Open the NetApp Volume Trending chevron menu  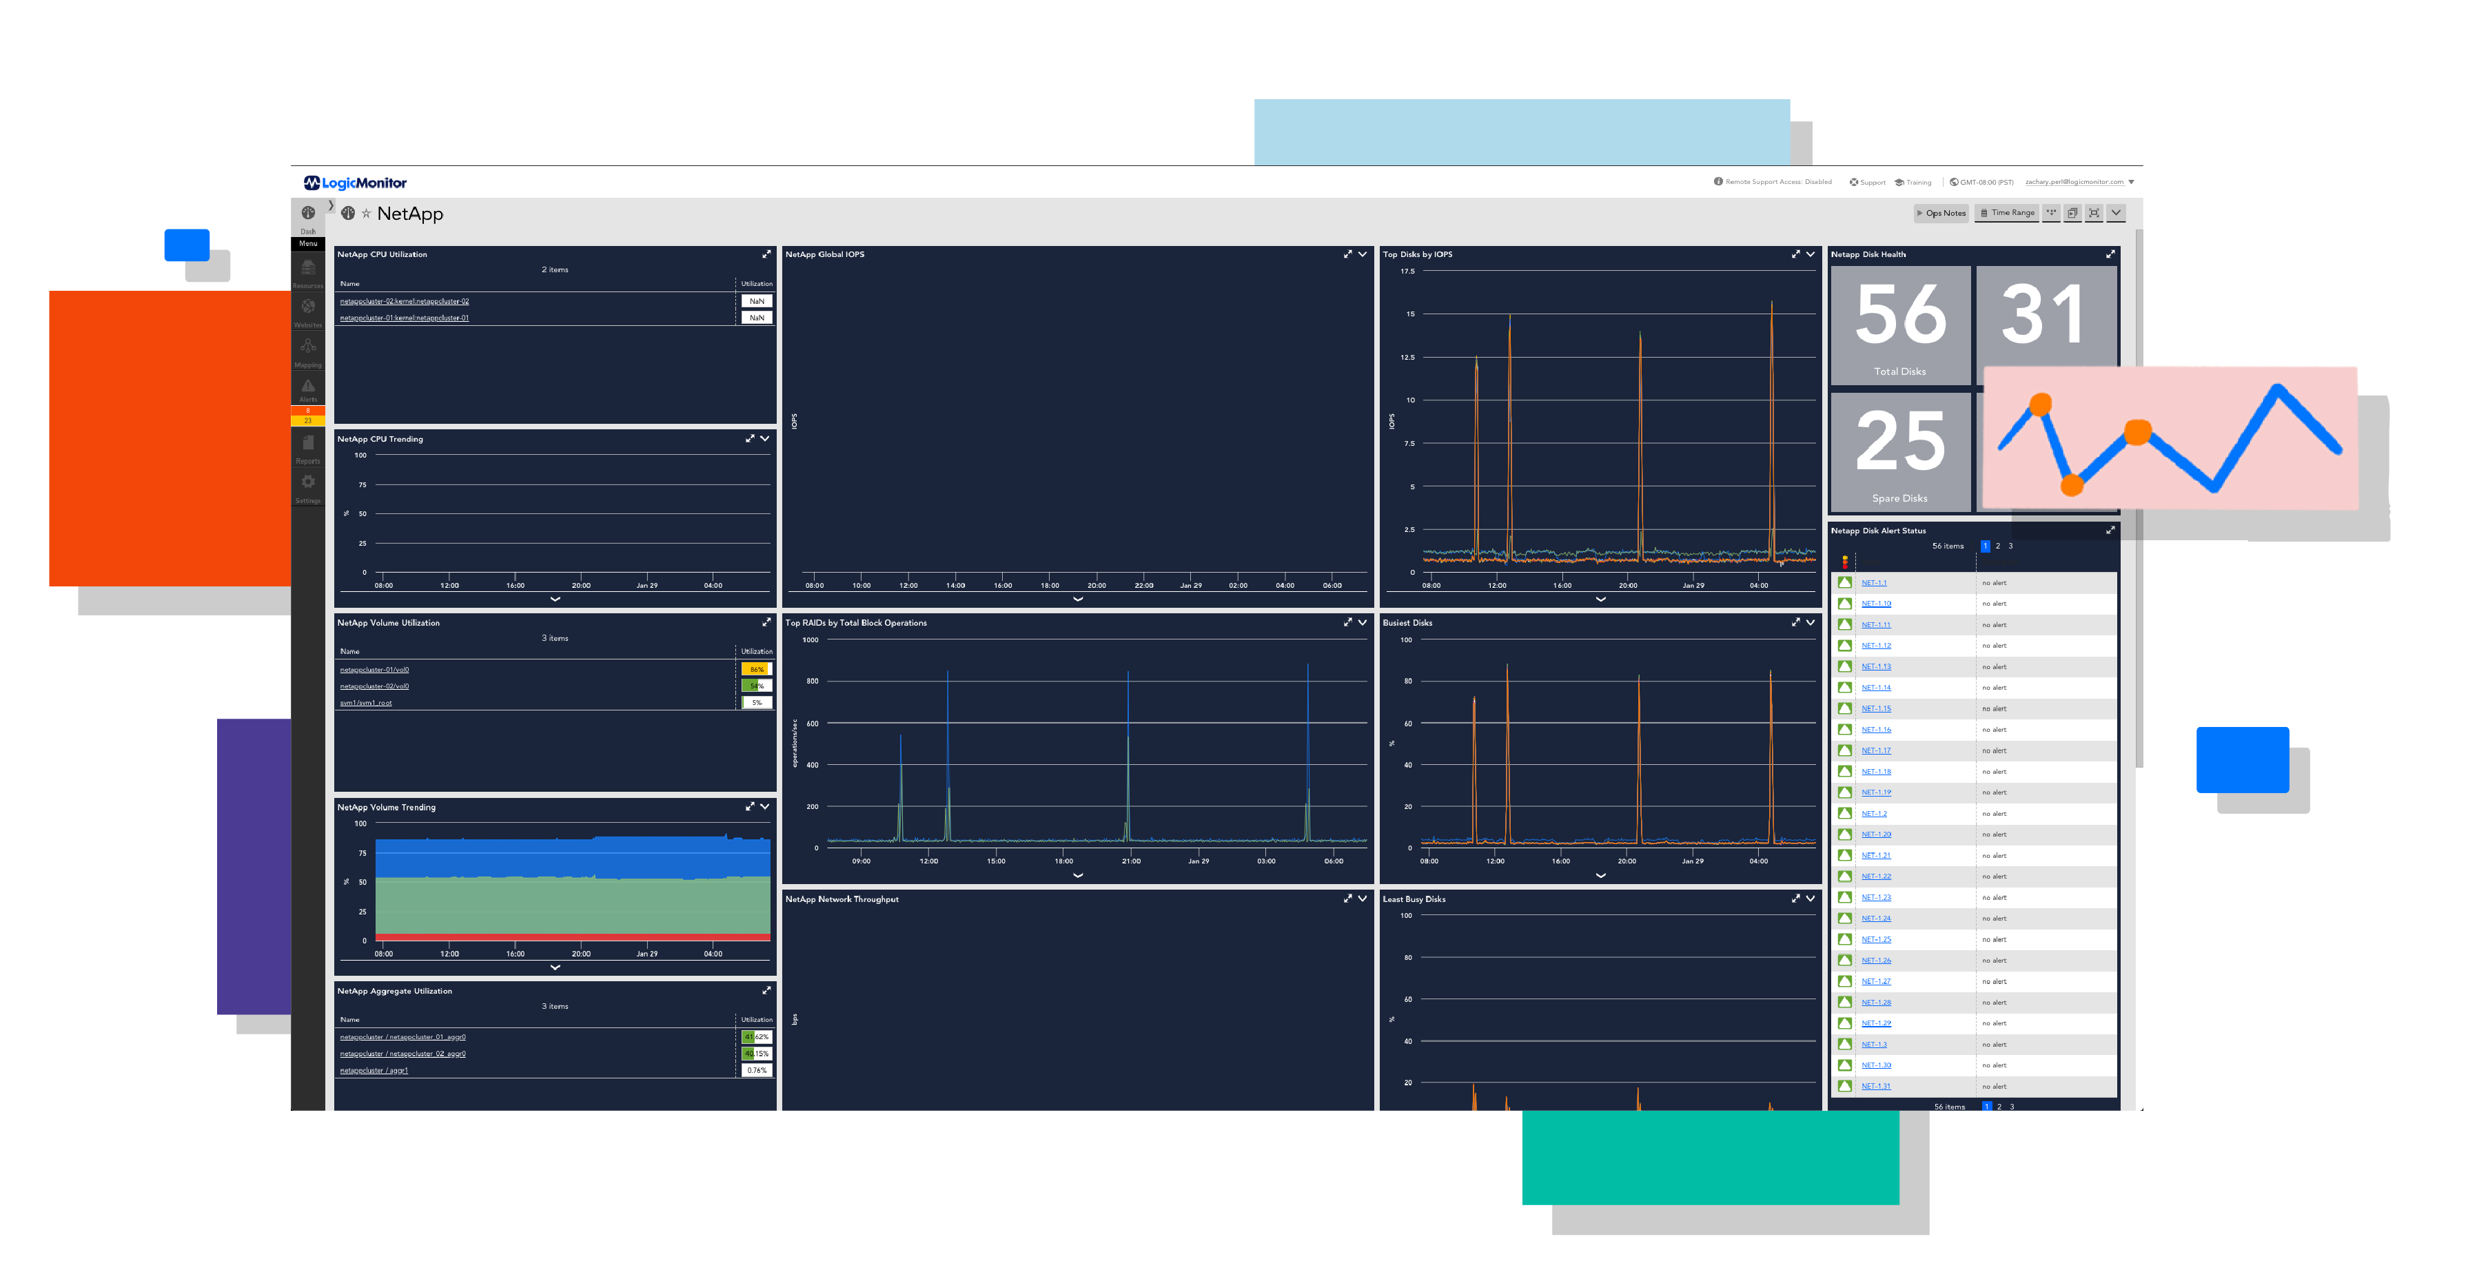coord(765,807)
